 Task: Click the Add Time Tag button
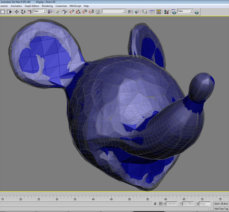(x=221, y=209)
